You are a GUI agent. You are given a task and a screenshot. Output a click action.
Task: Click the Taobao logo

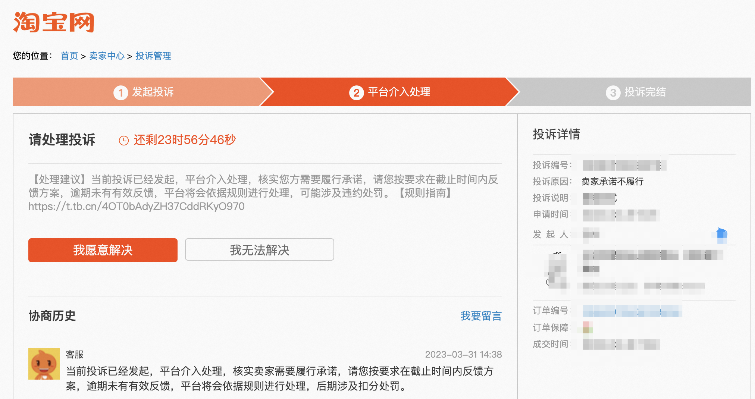tap(54, 22)
